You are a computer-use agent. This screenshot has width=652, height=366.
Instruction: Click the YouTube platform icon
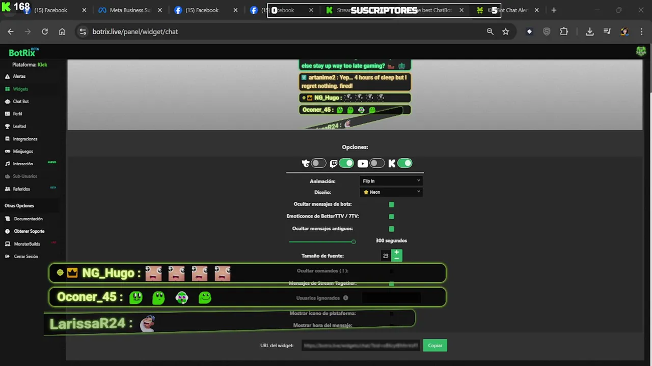click(363, 163)
